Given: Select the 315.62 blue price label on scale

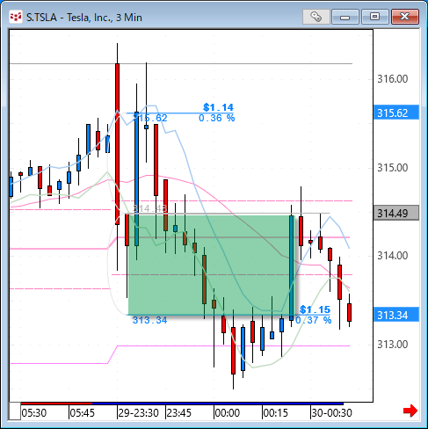Looking at the screenshot, I should 396,113.
